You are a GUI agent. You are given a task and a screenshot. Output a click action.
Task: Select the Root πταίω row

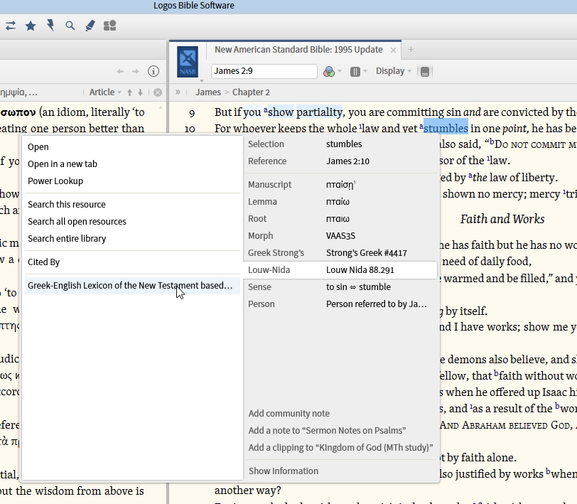tap(341, 219)
